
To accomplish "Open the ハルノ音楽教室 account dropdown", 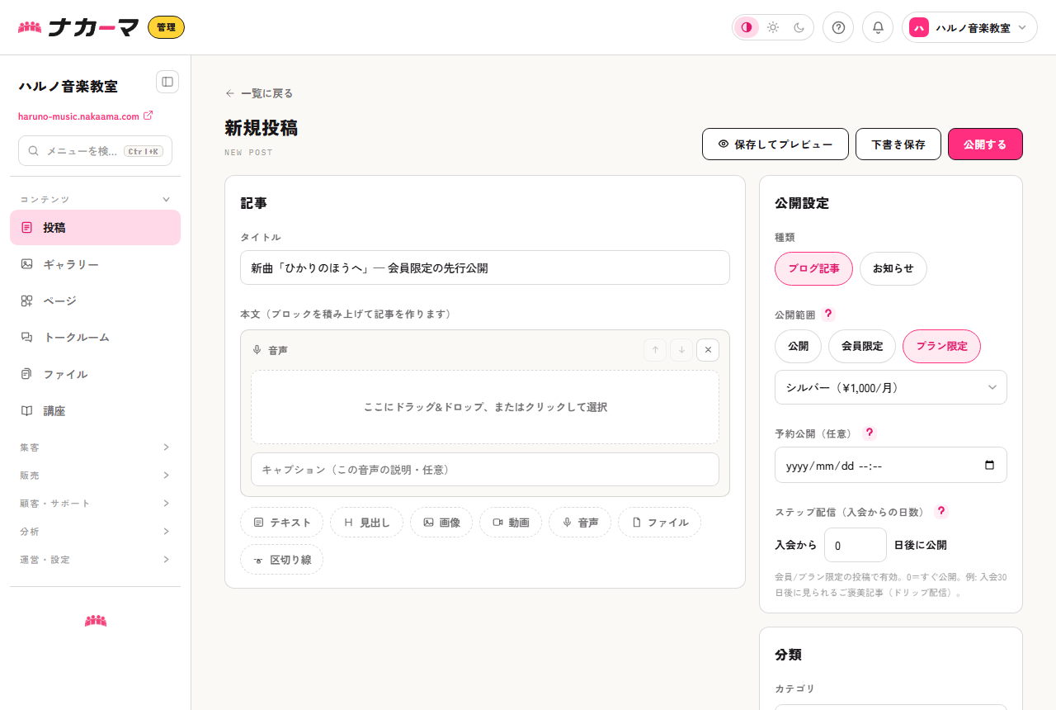I will pyautogui.click(x=969, y=27).
